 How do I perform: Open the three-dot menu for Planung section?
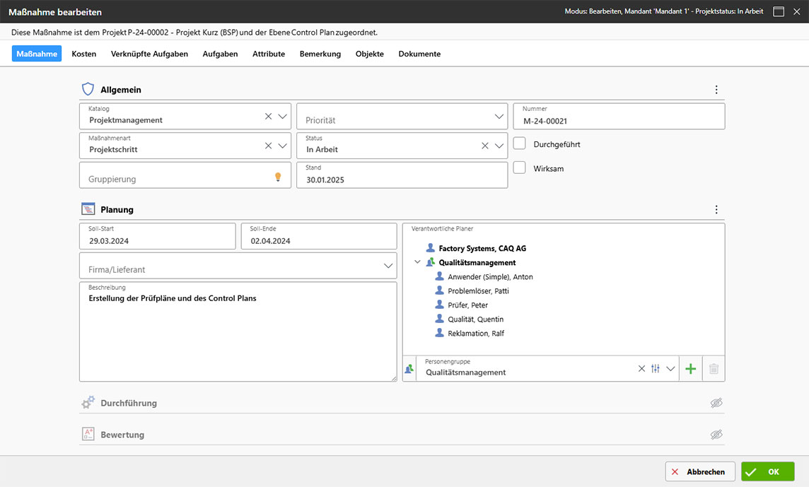click(x=716, y=210)
